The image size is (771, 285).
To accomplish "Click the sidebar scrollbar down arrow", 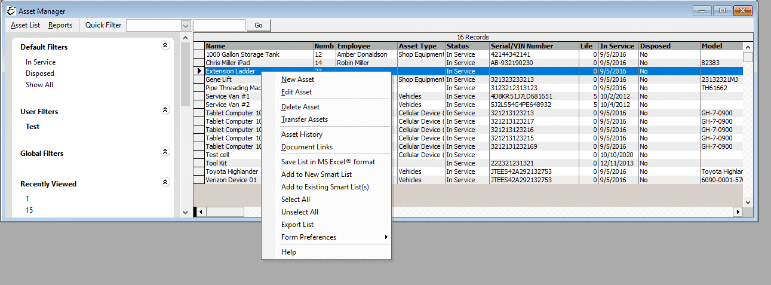I will (185, 213).
